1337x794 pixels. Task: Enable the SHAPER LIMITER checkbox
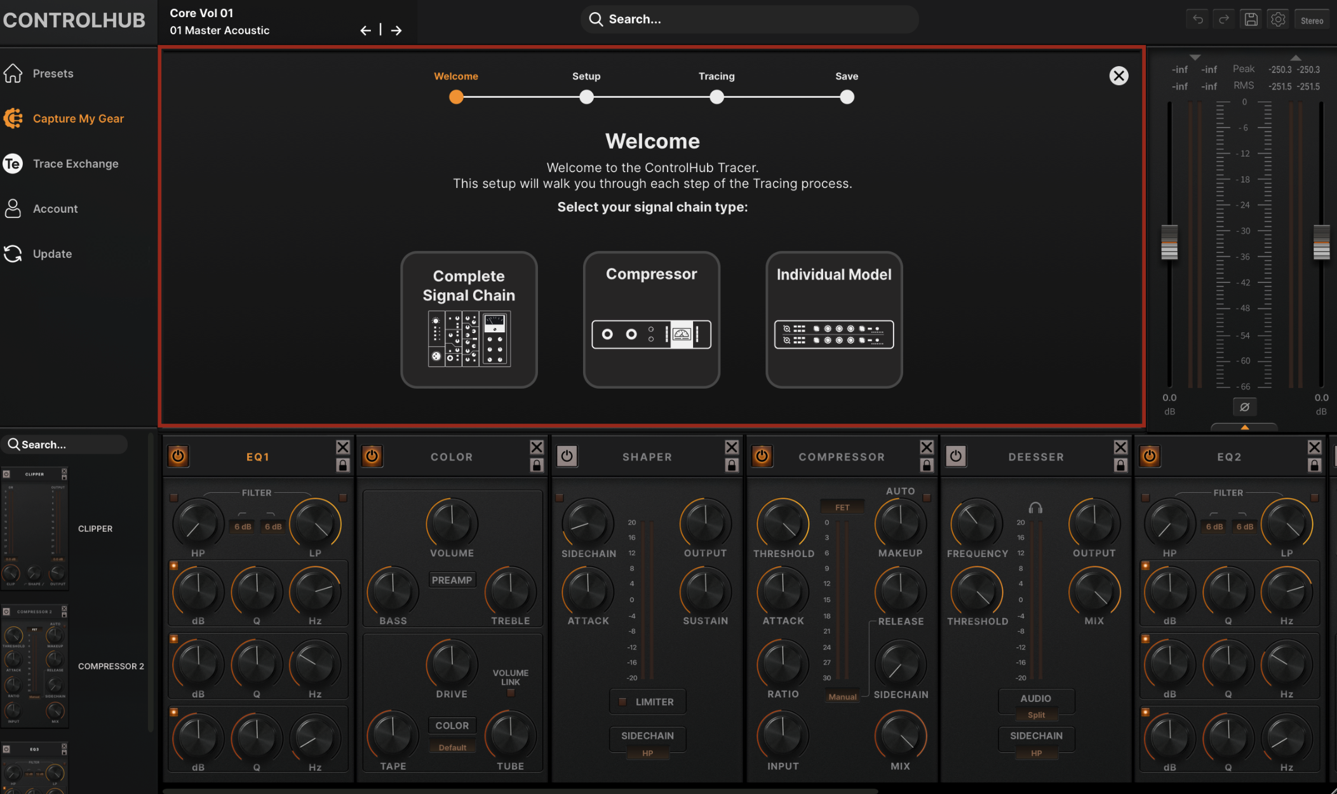tap(622, 702)
